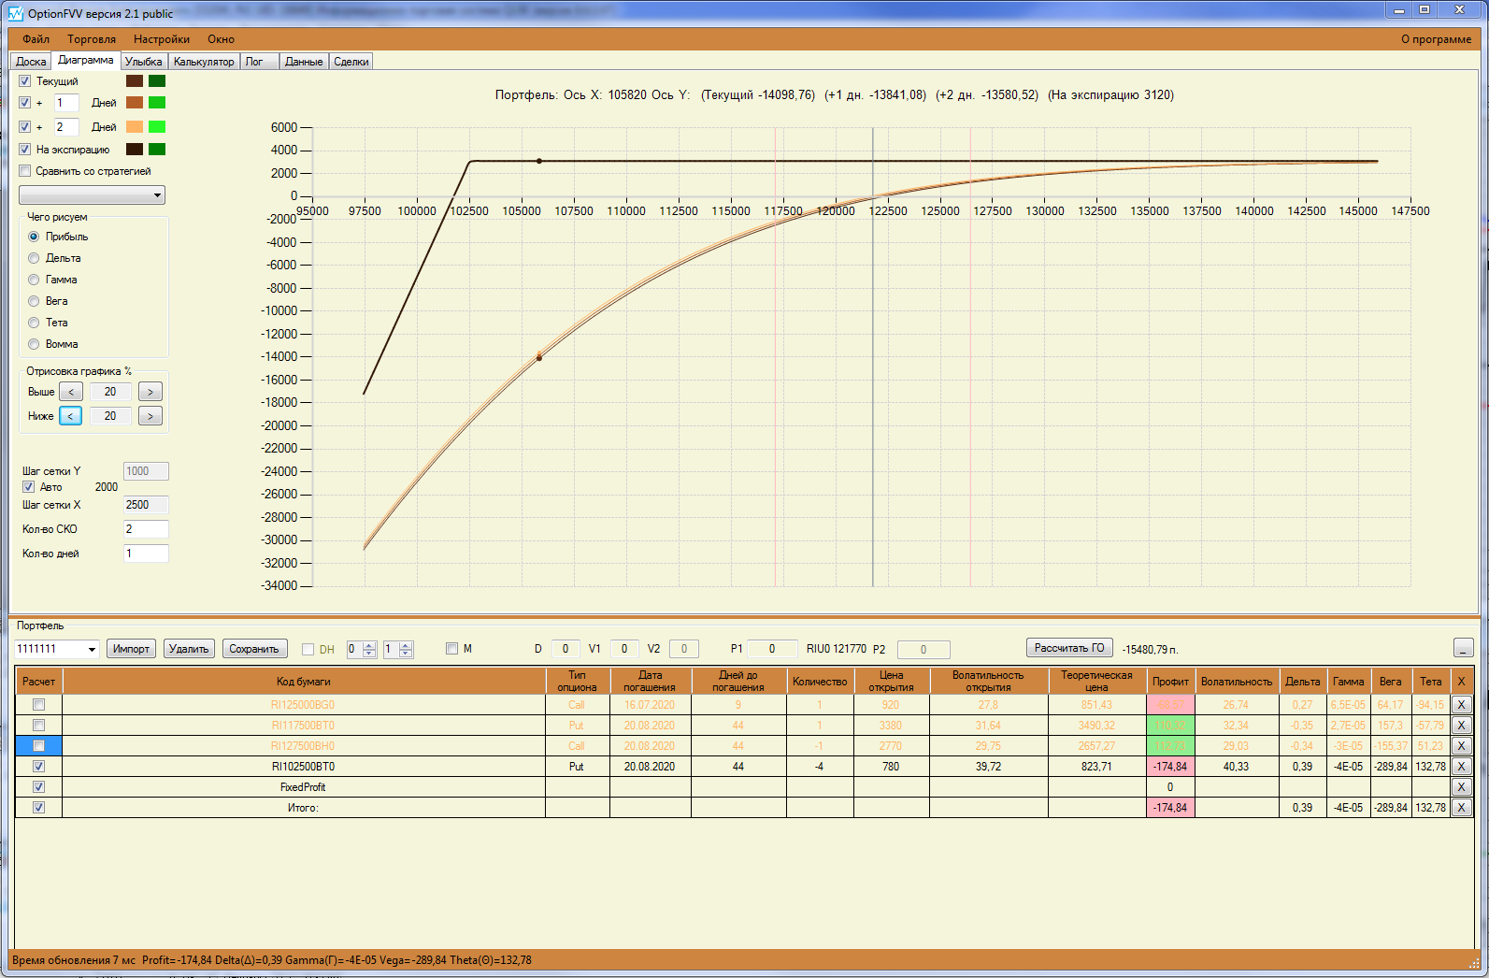Viewport: 1489px width, 978px height.
Task: Click the X button on the Итого row
Action: [1462, 808]
